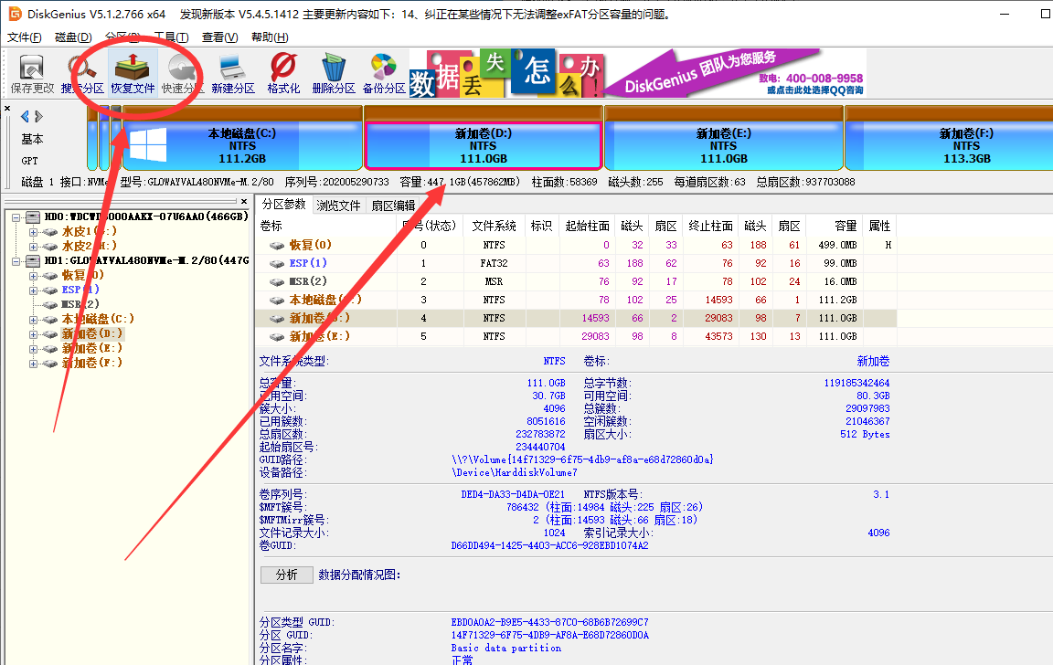Click the drive icon beside MSR(2) in table
The image size is (1053, 665).
277,282
